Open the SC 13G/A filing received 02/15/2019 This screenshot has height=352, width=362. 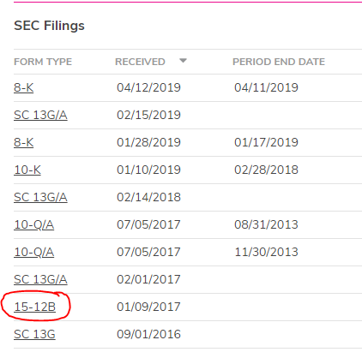pos(40,115)
